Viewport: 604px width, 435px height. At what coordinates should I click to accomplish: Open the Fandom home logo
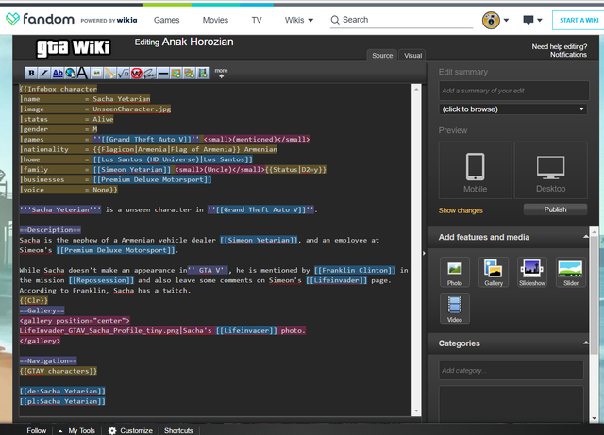40,19
